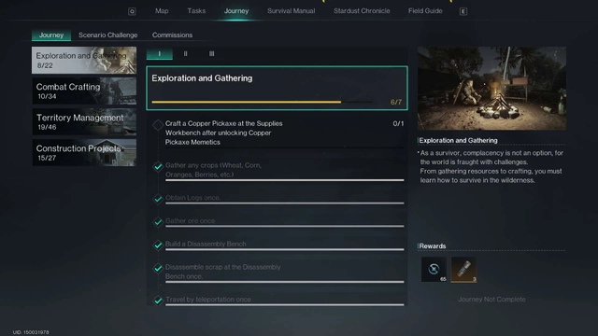Click the checkmark beside Build a Disassembly Bench
This screenshot has height=336, width=598.
[x=158, y=245]
